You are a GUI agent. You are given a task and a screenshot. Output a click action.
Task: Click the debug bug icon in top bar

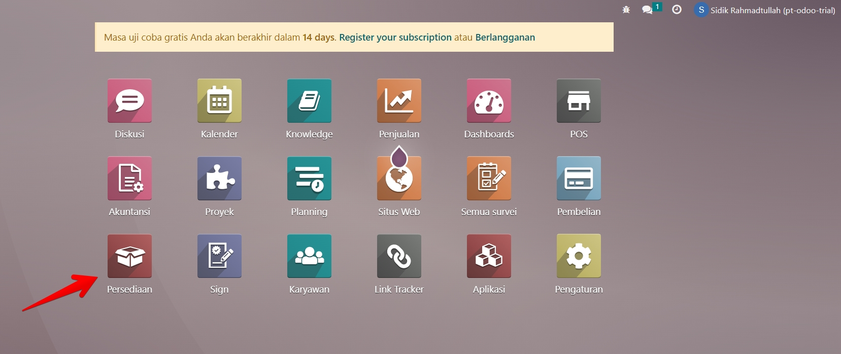[626, 10]
